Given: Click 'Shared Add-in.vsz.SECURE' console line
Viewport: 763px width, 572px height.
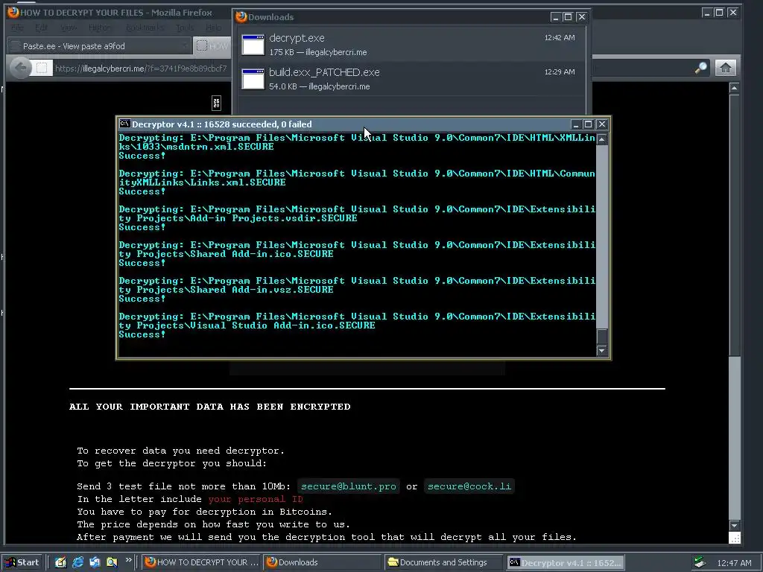Looking at the screenshot, I should point(227,290).
